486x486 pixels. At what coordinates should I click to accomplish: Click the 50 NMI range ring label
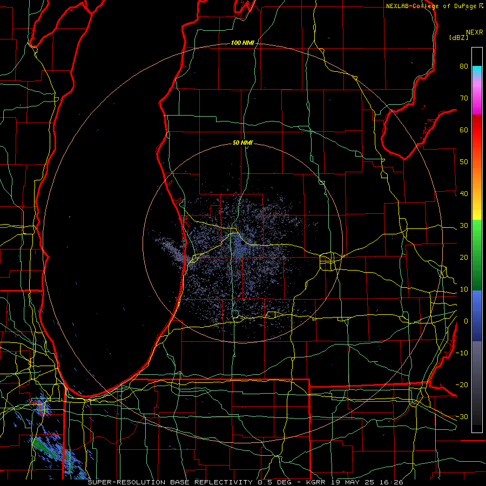pos(242,143)
